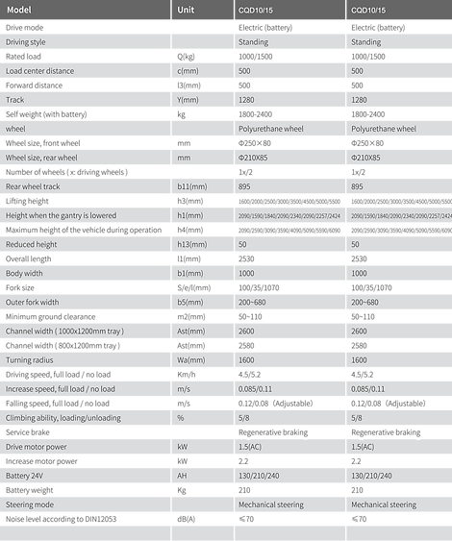Click the 'Kg' unit in Battery weight row

tap(182, 490)
